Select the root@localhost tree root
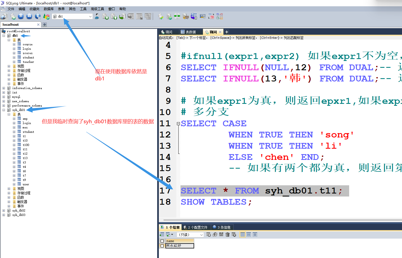The height and width of the screenshot is (258, 402). coord(18,31)
